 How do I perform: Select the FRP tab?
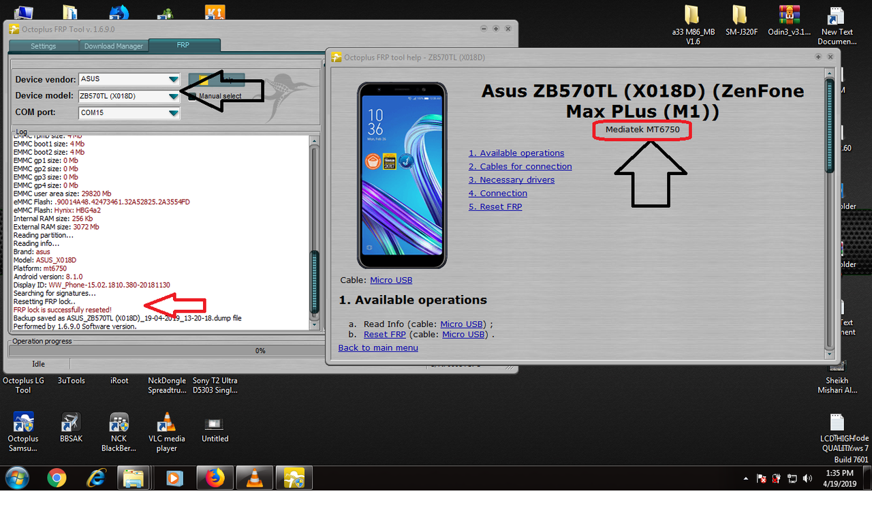coord(184,45)
